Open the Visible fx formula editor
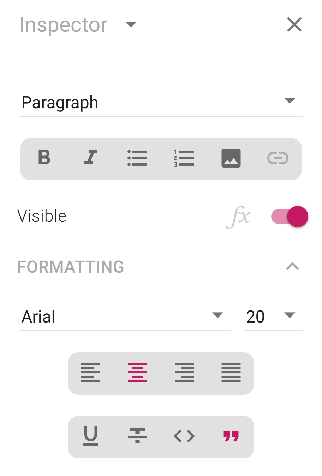The width and height of the screenshot is (322, 476). pyautogui.click(x=238, y=216)
